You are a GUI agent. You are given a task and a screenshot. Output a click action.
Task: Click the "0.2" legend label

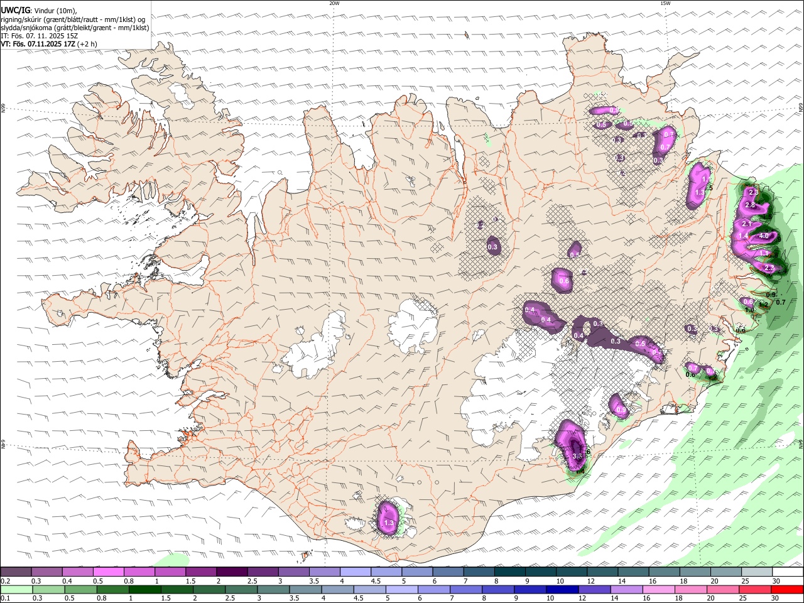5,581
